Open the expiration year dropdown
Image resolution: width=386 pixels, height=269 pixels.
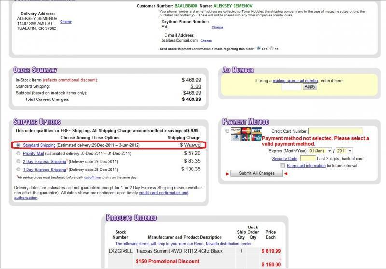point(344,151)
